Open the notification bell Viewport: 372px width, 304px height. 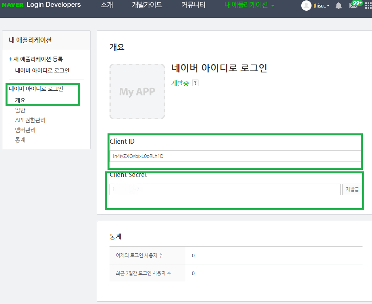pyautogui.click(x=338, y=6)
